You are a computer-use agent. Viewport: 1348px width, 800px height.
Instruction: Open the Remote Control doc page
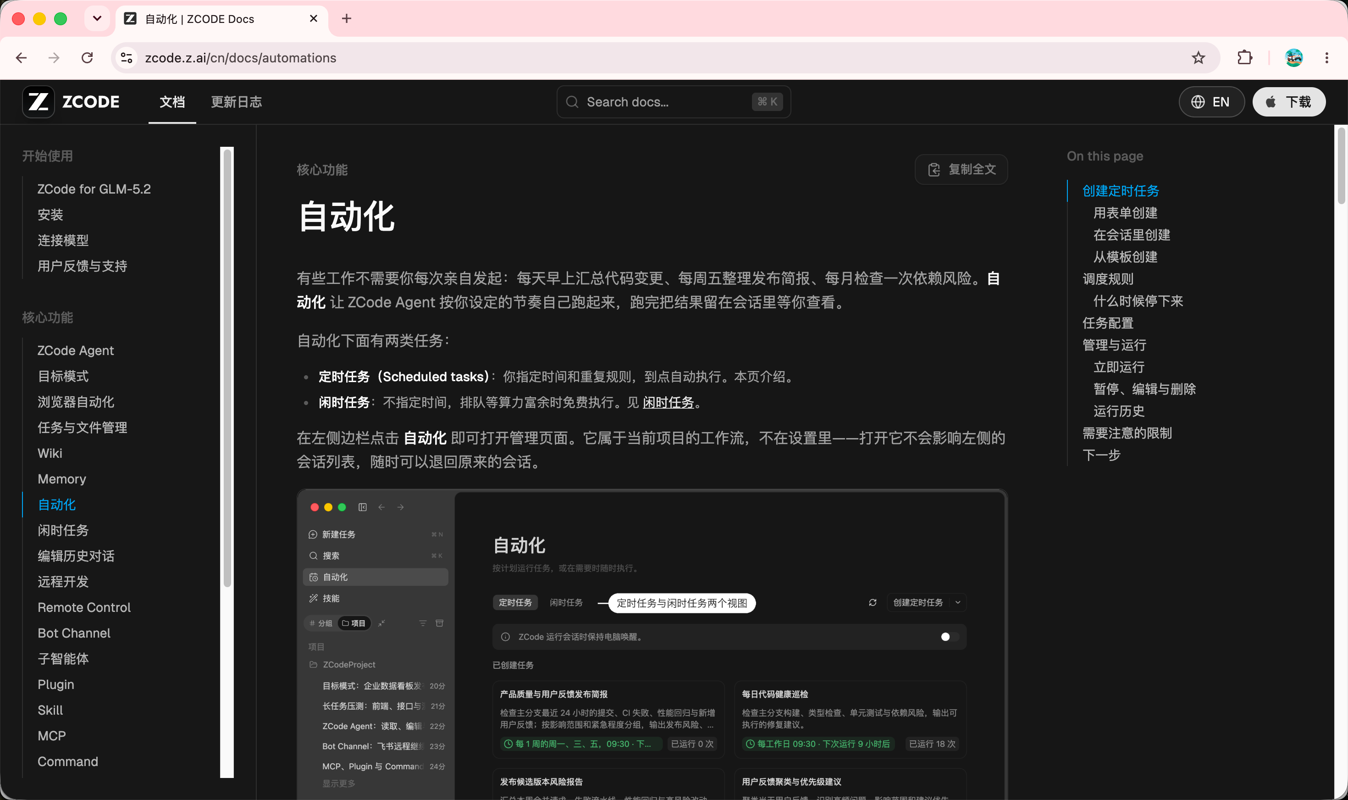pos(84,607)
